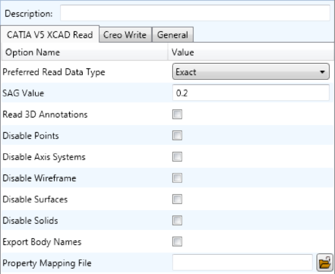Viewport: 335px width, 274px height.
Task: Select the CATIA V5 XCAD Read tab
Action: pyautogui.click(x=50, y=35)
